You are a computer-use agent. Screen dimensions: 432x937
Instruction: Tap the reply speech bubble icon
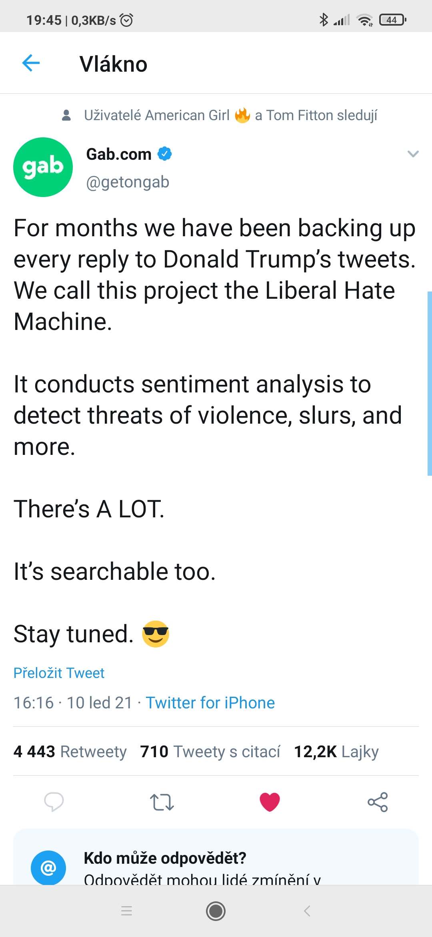pos(54,802)
